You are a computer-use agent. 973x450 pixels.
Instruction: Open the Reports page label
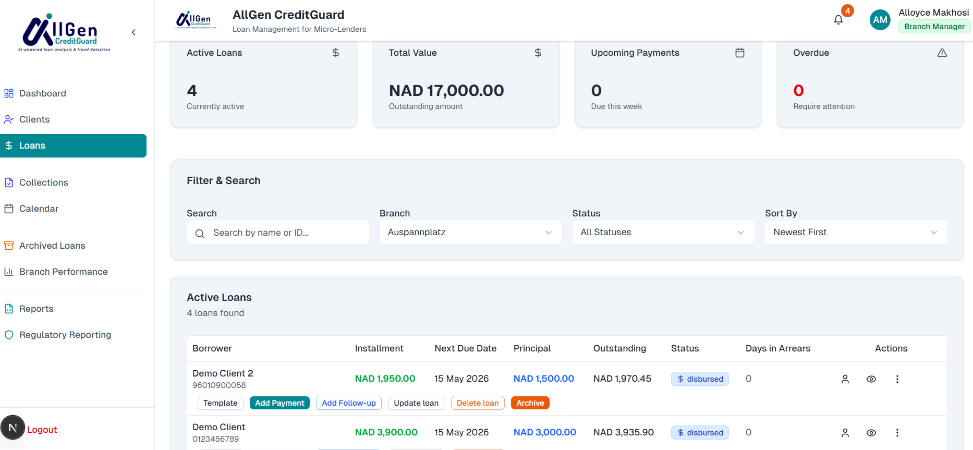pos(37,309)
